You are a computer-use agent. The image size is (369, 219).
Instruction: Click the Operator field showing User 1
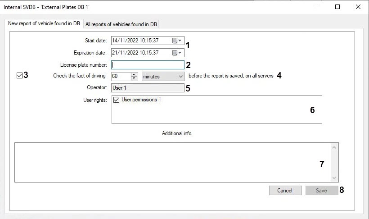(x=148, y=88)
